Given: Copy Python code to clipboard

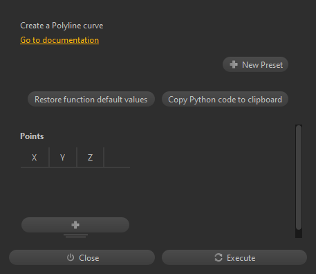Looking at the screenshot, I should point(225,99).
